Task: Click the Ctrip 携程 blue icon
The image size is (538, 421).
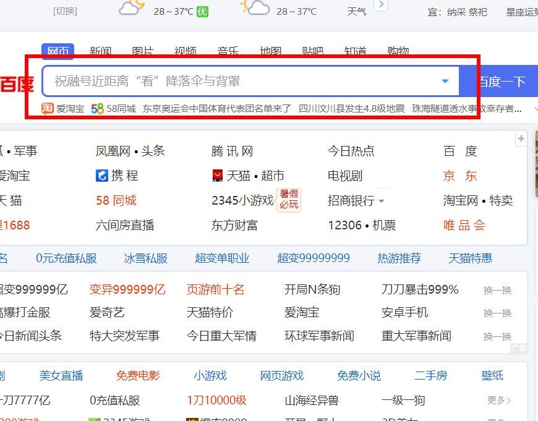Action: (102, 176)
